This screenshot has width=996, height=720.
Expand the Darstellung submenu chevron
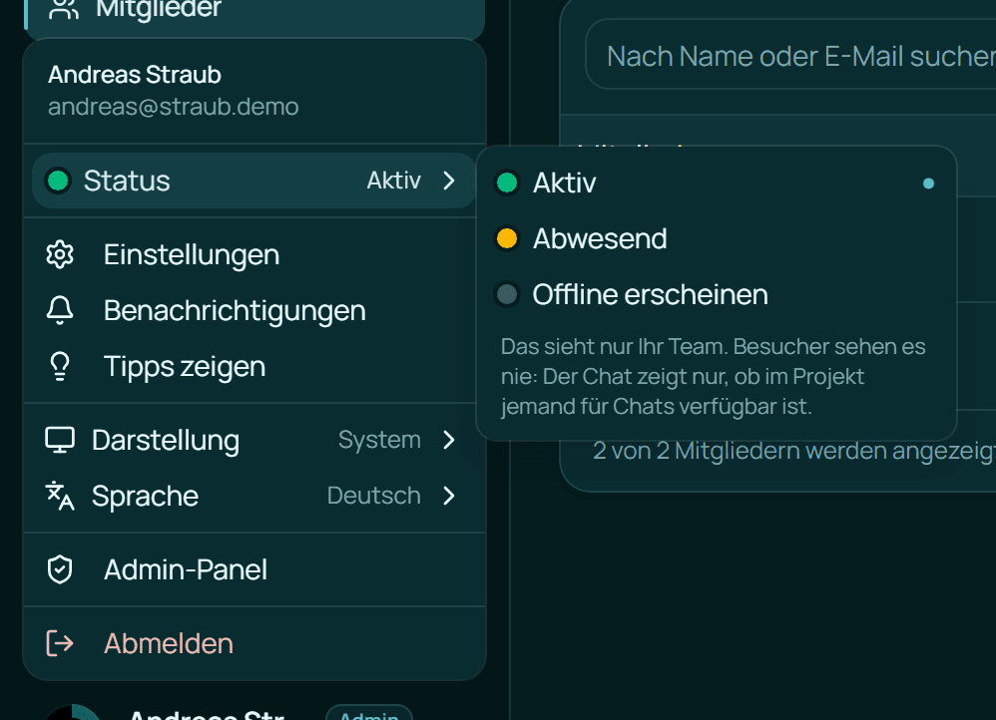pyautogui.click(x=449, y=440)
